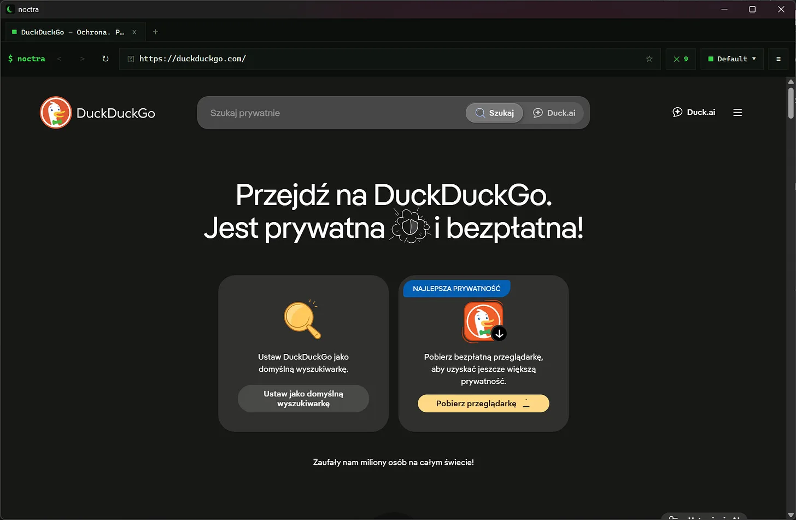Open the DuckDuckGo page hamburger menu
The height and width of the screenshot is (520, 796).
[738, 112]
